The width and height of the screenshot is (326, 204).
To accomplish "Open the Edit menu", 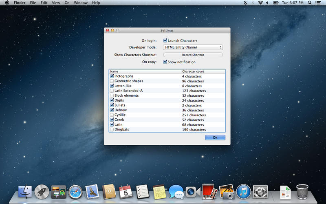I will click(44, 3).
